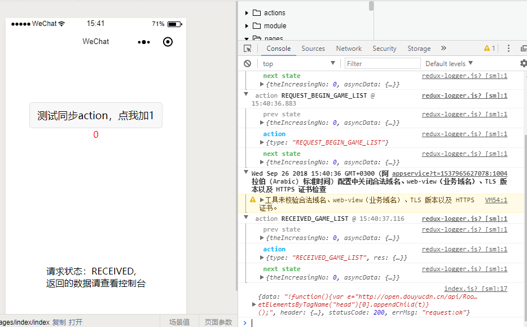This screenshot has width=527, height=327.
Task: Click the console prompt input line
Action: coord(387,322)
